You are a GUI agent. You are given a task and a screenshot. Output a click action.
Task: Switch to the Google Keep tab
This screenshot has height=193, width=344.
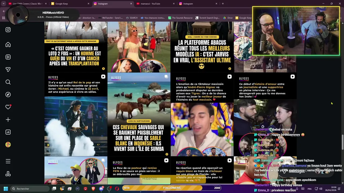[x=70, y=3]
